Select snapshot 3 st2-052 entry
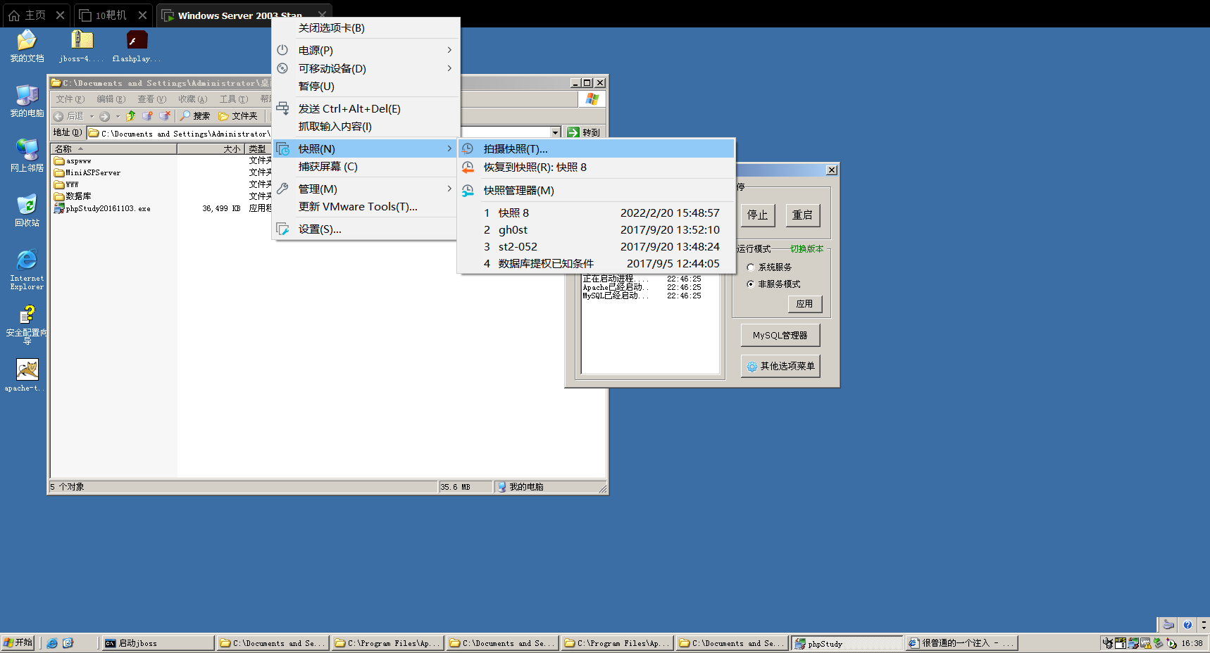 (596, 246)
